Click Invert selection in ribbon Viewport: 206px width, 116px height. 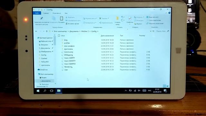coord(155,24)
